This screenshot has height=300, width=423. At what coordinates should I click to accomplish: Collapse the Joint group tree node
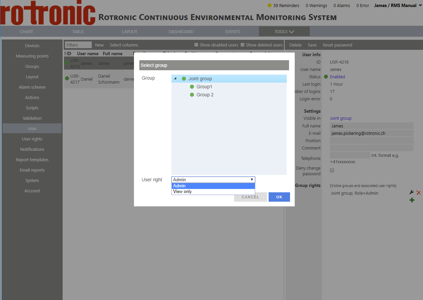click(175, 79)
